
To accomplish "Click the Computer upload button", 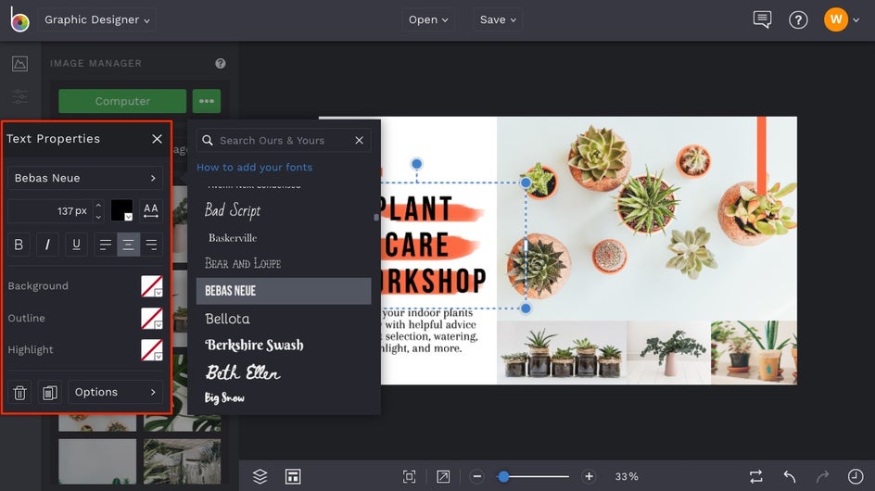I will coord(122,101).
